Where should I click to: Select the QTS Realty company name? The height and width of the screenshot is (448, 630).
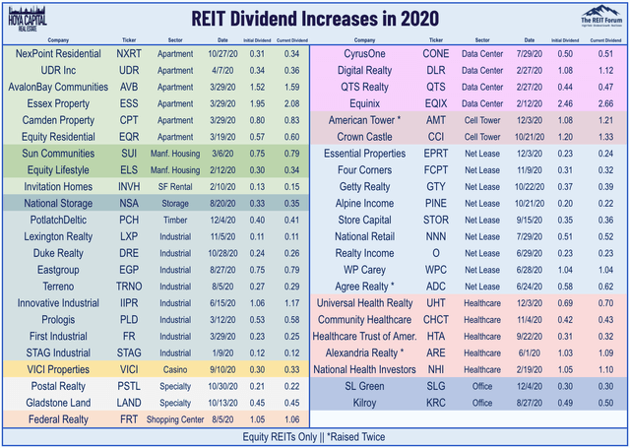point(364,88)
